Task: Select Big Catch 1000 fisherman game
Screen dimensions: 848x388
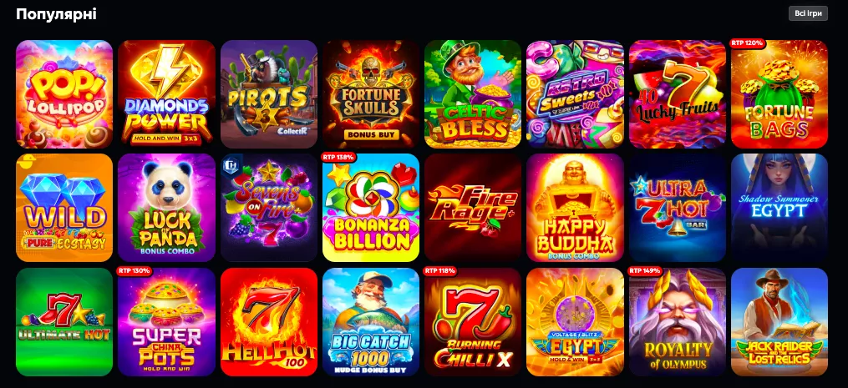Action: 371,322
